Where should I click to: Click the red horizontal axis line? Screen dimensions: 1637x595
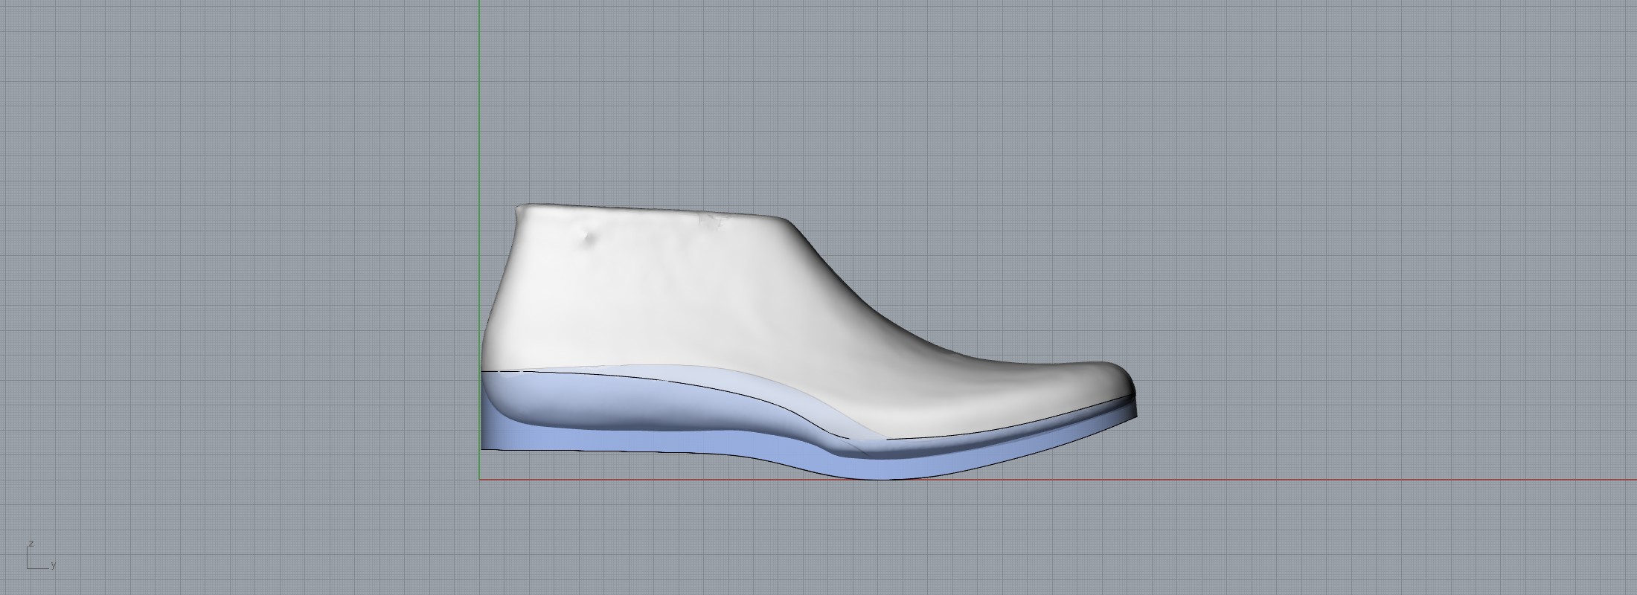click(x=1339, y=480)
